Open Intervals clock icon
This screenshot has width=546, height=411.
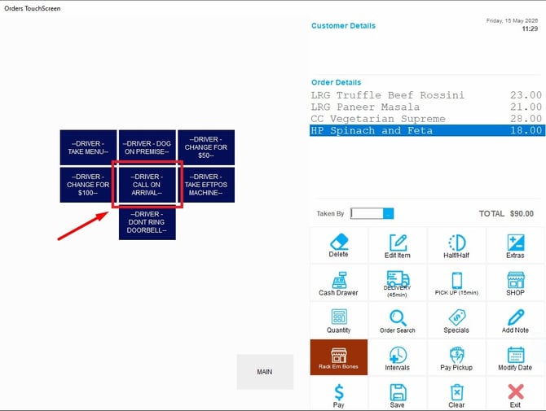tap(398, 355)
